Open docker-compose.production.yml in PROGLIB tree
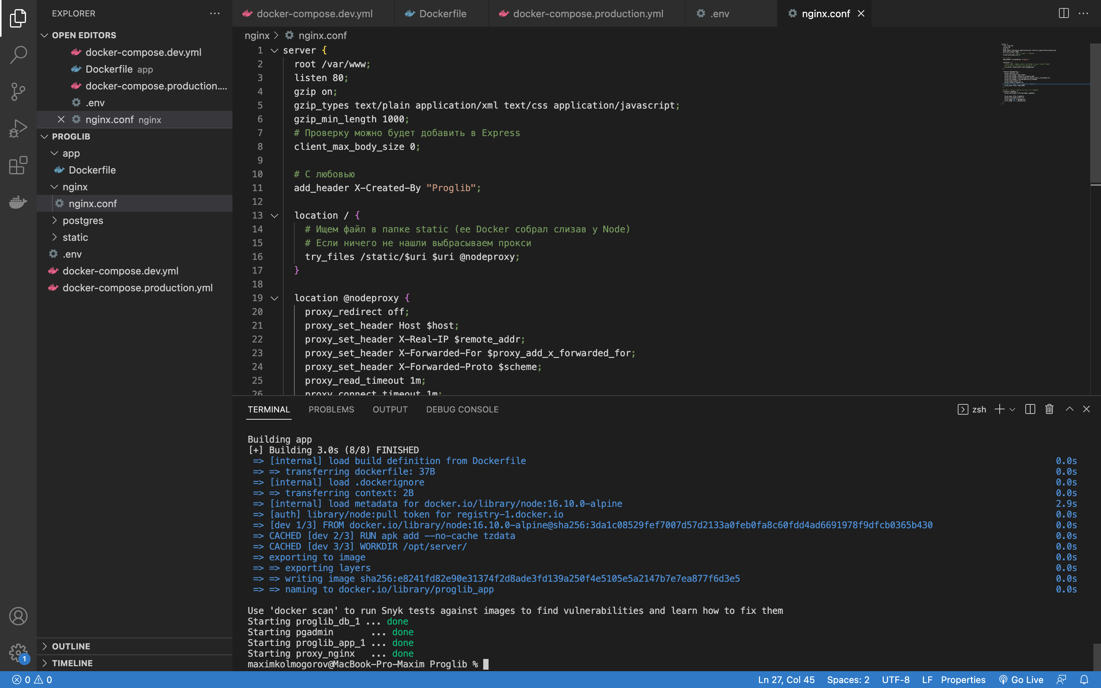 [134, 288]
